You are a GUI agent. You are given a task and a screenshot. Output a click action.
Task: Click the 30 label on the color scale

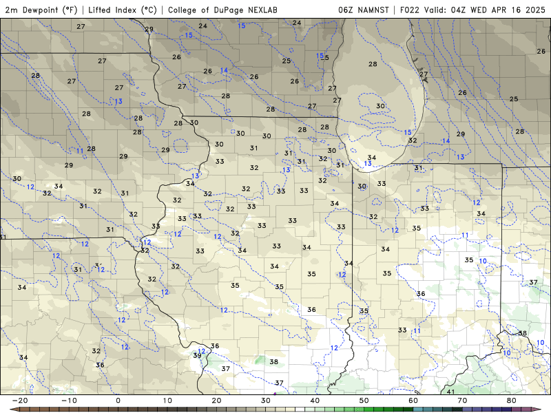point(266,401)
